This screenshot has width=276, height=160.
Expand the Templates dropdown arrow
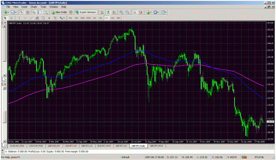pos(166,12)
